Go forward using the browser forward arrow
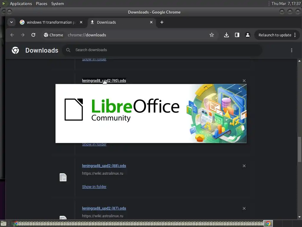The height and width of the screenshot is (227, 302). [x=22, y=35]
